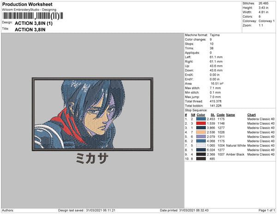The width and height of the screenshot is (277, 214).
Task: Click the 'Right:' measurement label
Action: point(189,62)
